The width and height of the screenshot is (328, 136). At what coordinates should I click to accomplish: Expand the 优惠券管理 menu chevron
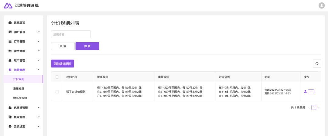39,107
